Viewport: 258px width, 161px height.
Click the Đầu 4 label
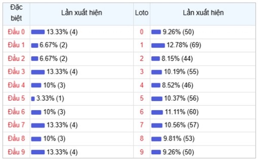pos(16,85)
